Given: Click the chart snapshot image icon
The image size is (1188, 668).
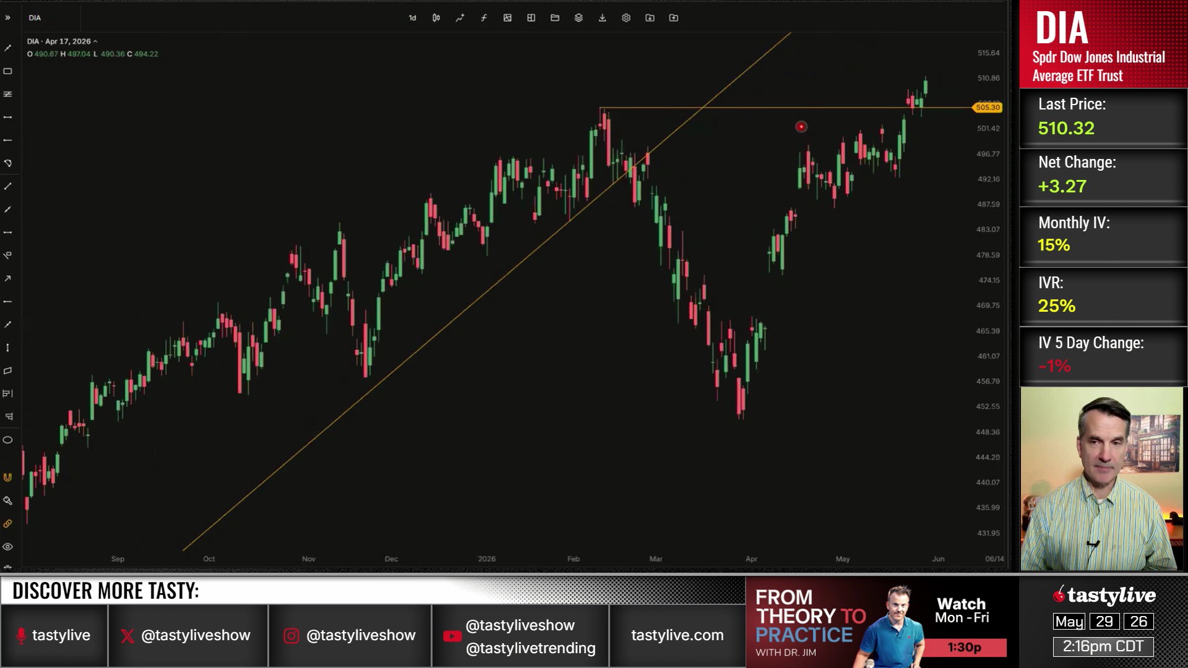Looking at the screenshot, I should [507, 18].
